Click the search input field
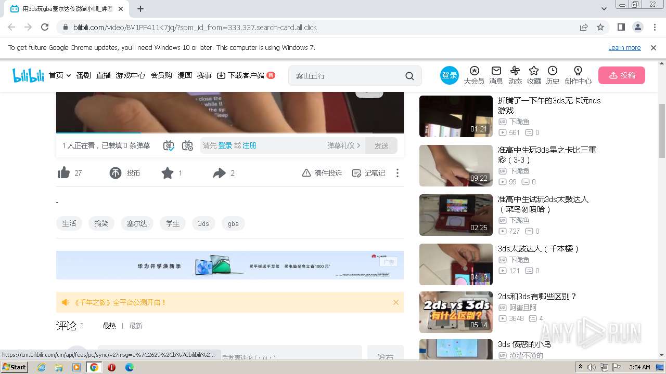This screenshot has width=666, height=374. (346, 76)
